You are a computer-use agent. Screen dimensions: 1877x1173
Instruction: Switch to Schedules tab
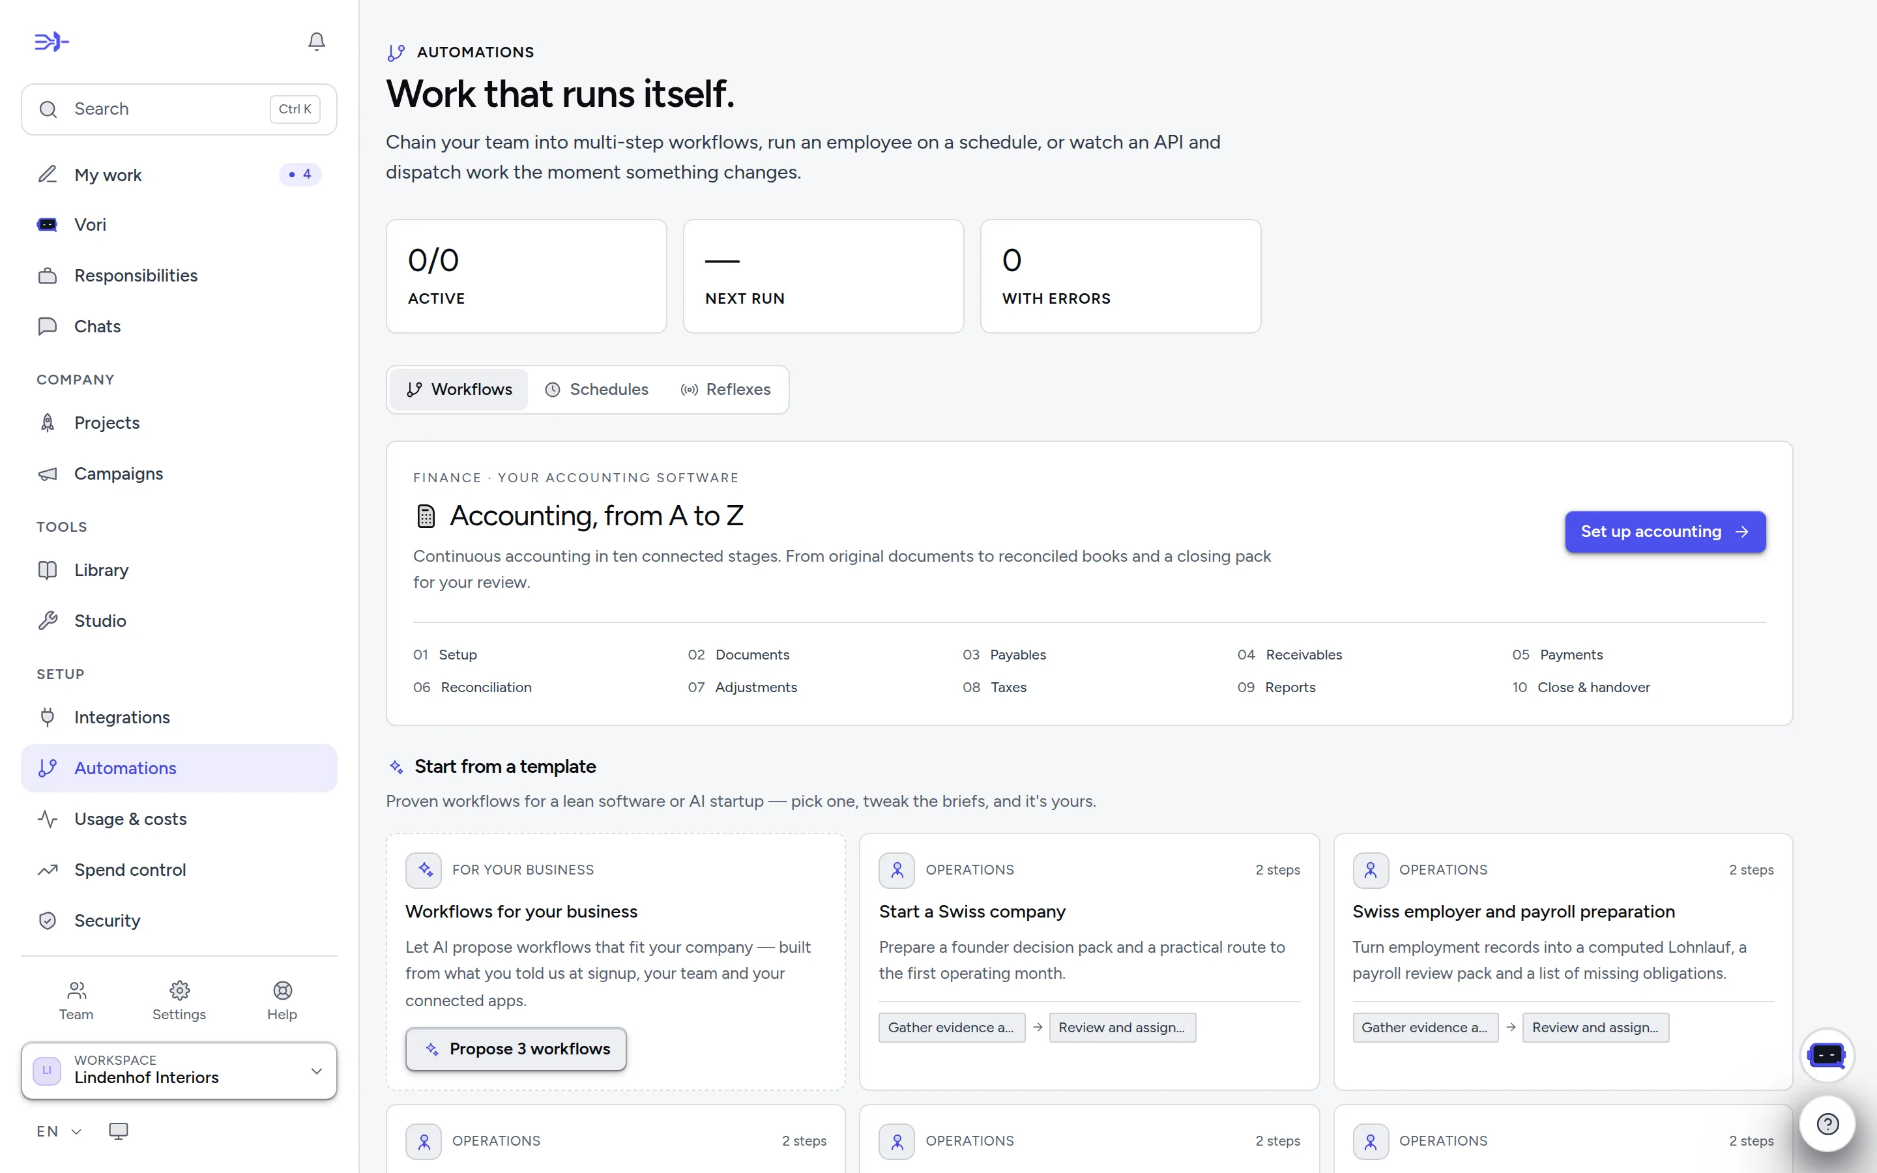point(596,390)
